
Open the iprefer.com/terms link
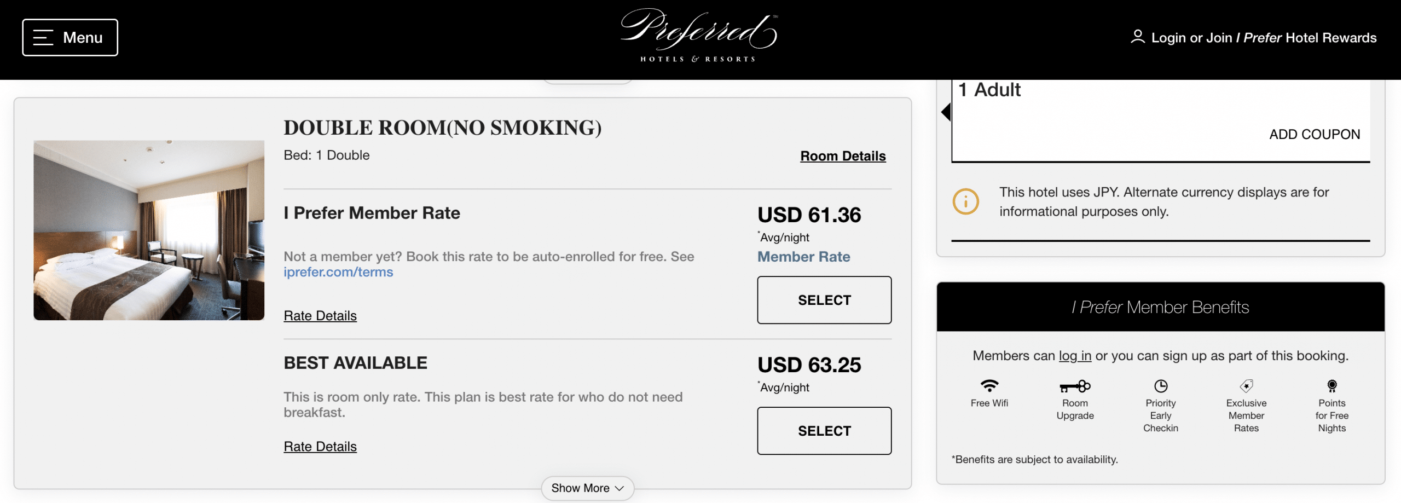click(x=338, y=272)
